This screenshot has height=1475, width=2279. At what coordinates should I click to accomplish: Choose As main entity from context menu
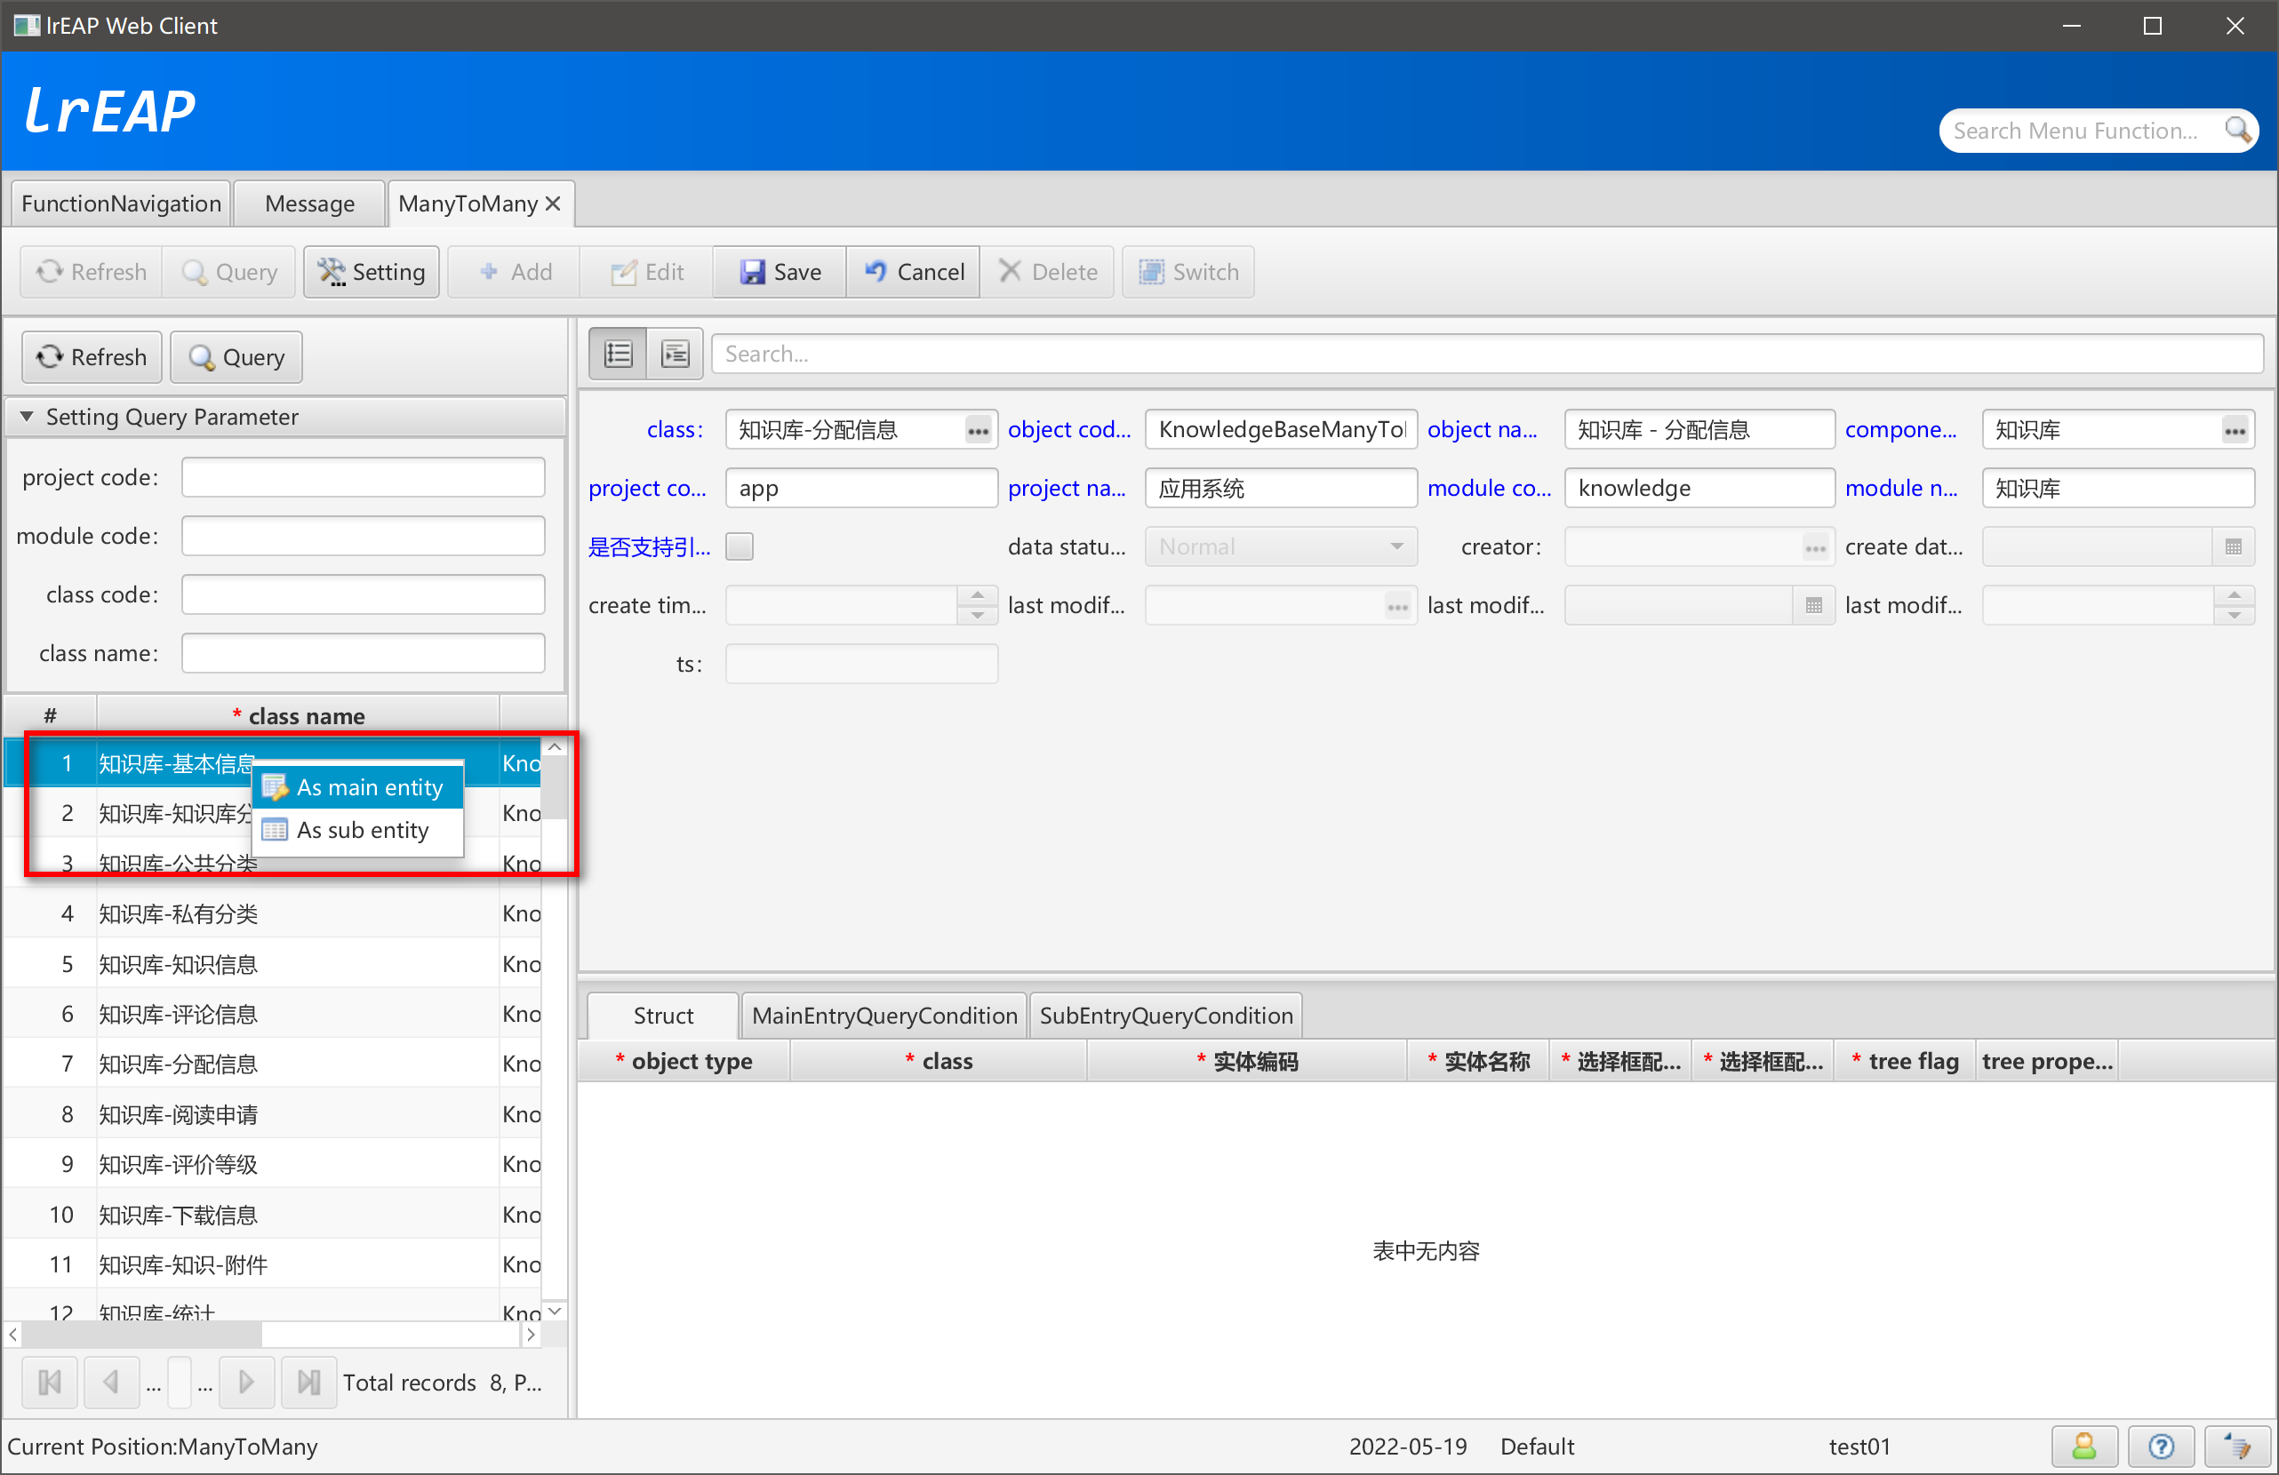pos(358,788)
